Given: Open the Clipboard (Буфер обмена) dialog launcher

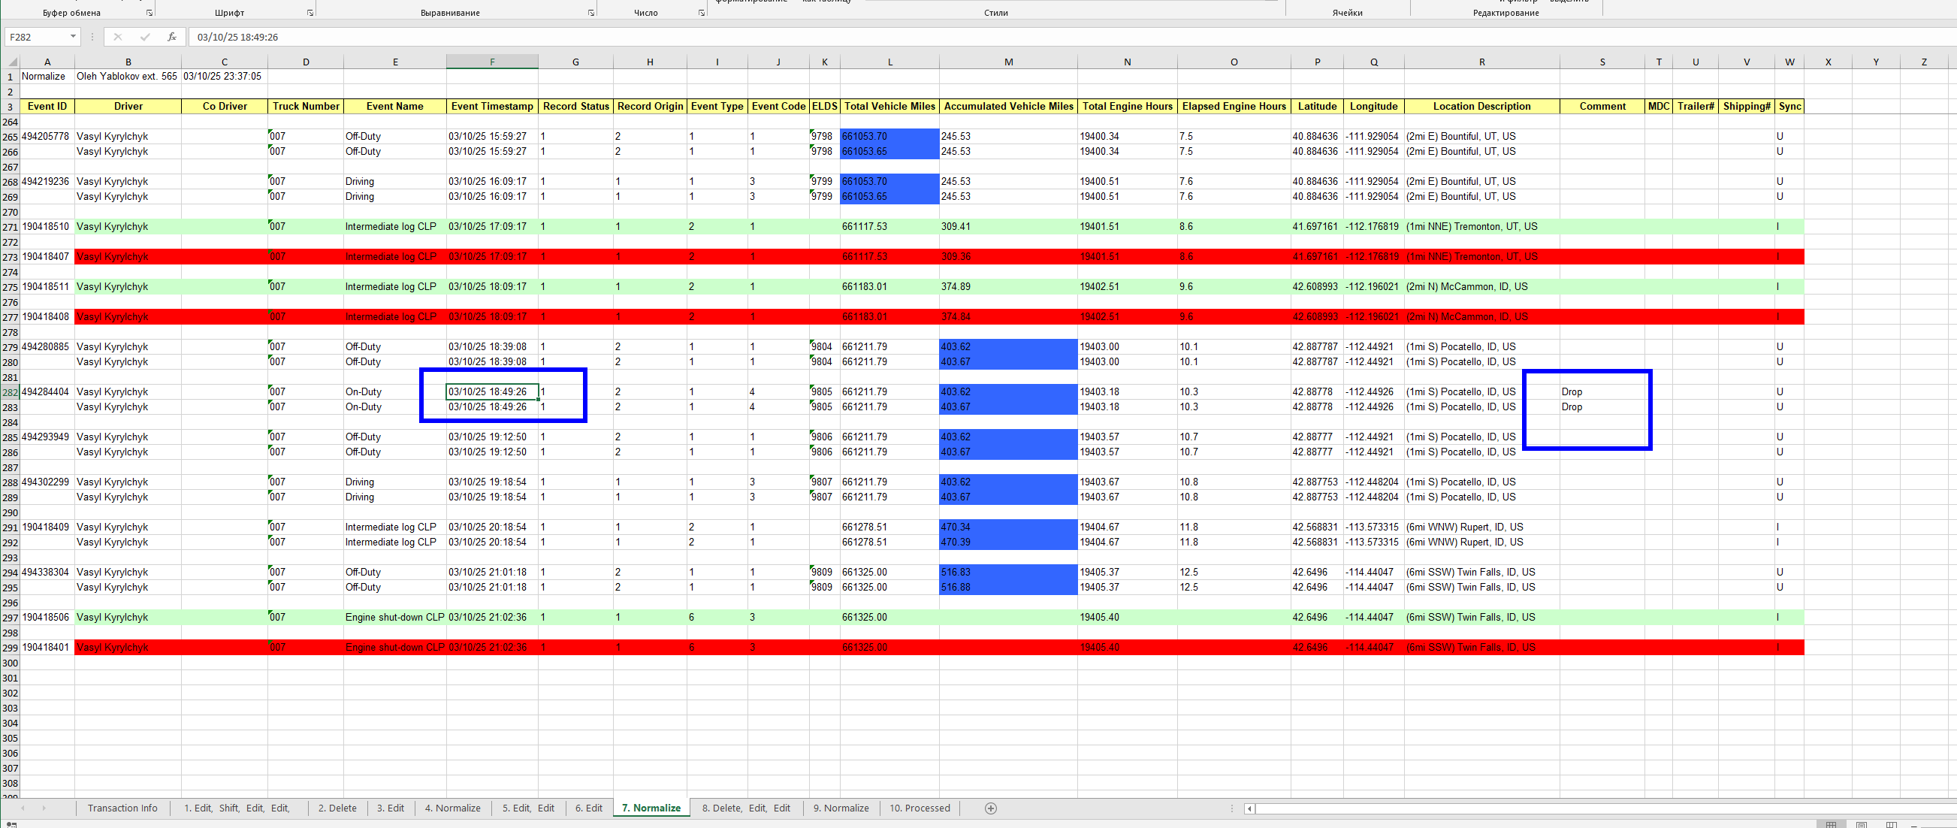Looking at the screenshot, I should [149, 13].
